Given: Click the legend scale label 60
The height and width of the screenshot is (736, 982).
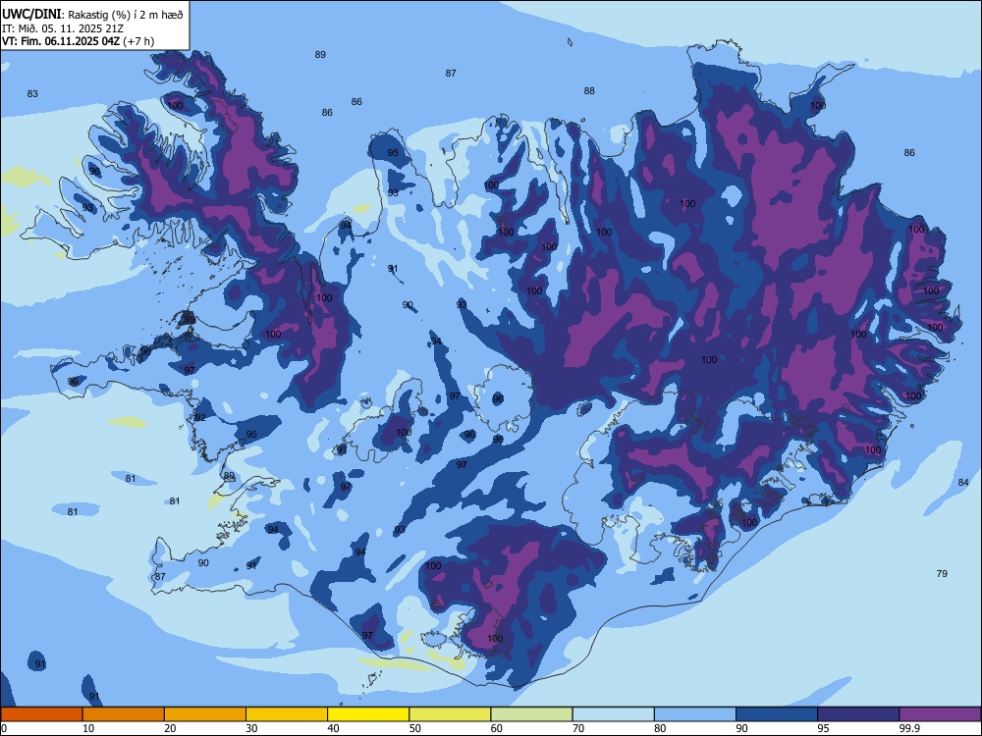Looking at the screenshot, I should coord(497,728).
